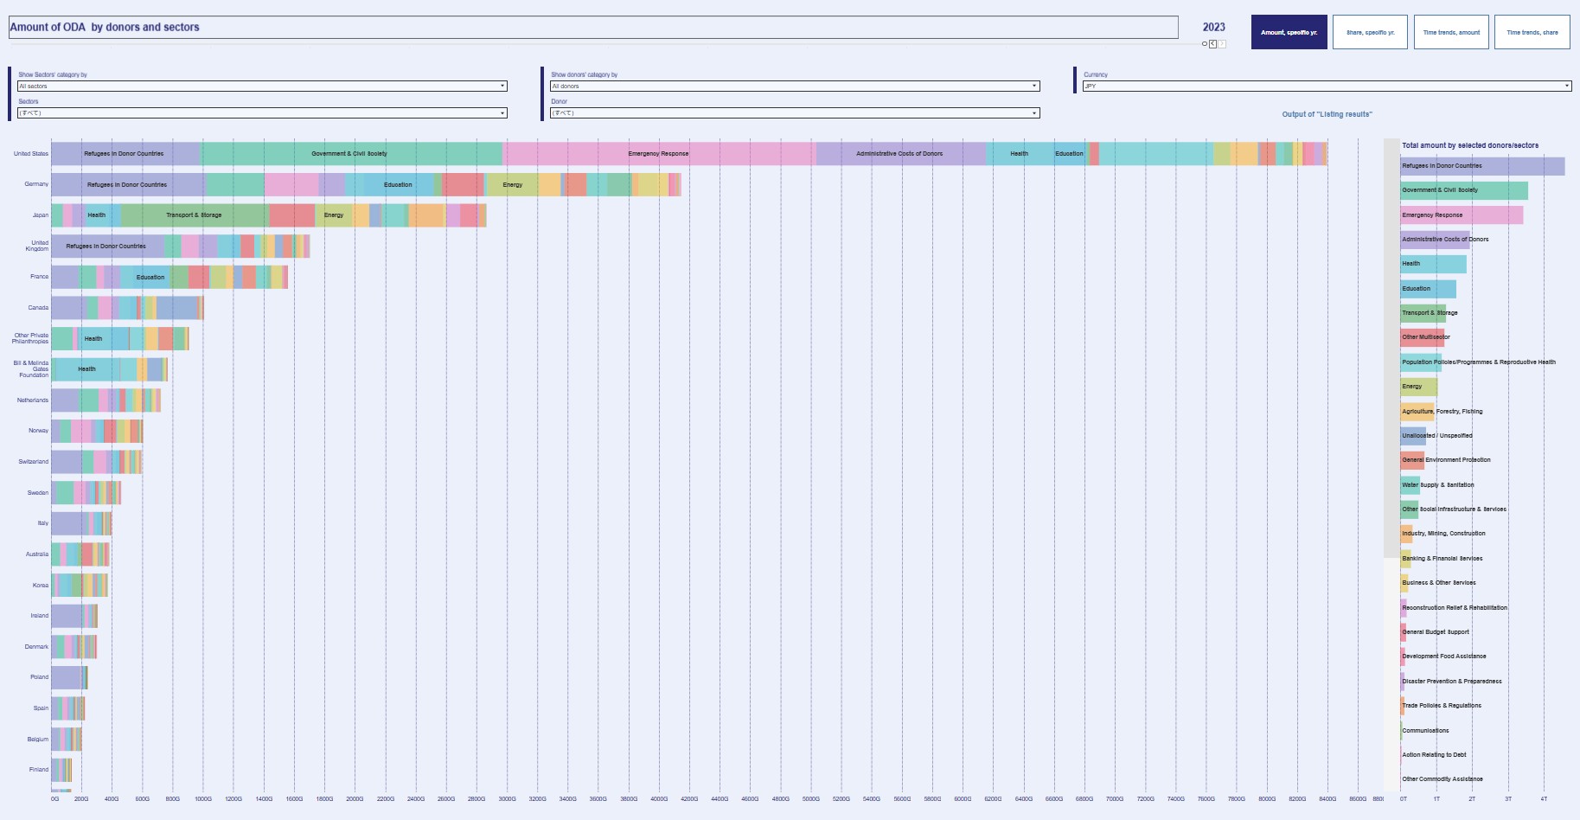Step the year back with the left arrow
The image size is (1580, 820).
1212,44
